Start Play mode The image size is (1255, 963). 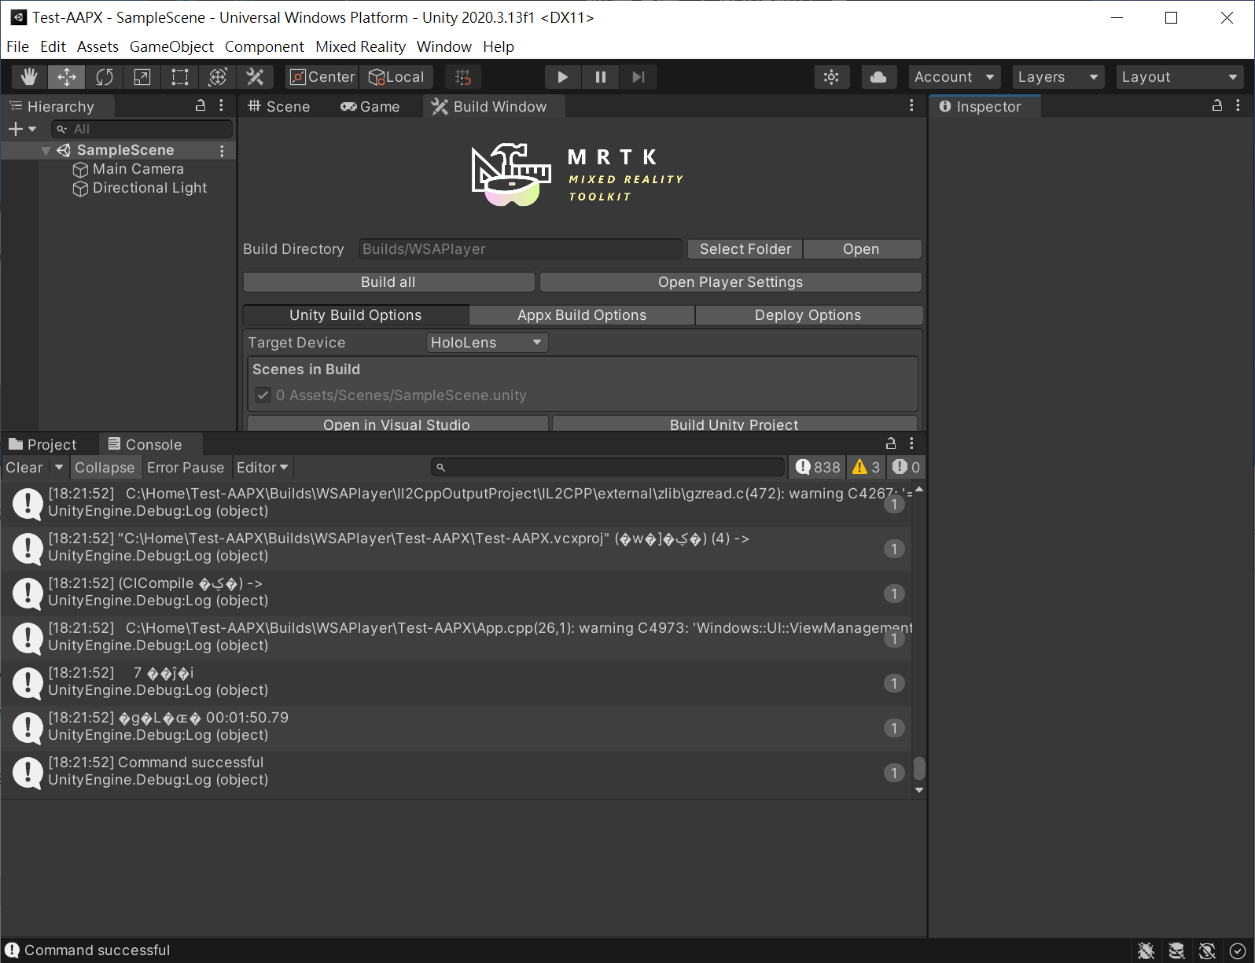click(562, 77)
